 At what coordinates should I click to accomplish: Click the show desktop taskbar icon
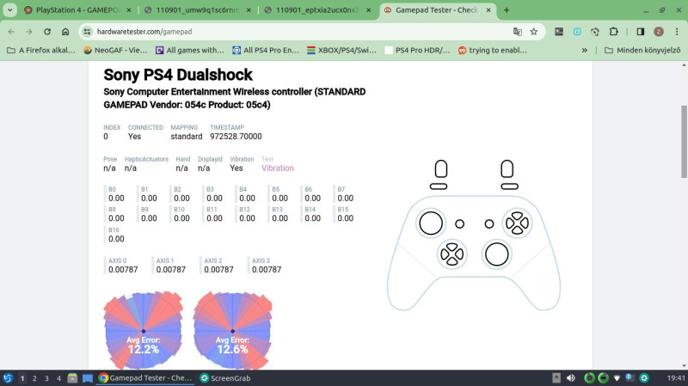pyautogui.click(x=88, y=378)
